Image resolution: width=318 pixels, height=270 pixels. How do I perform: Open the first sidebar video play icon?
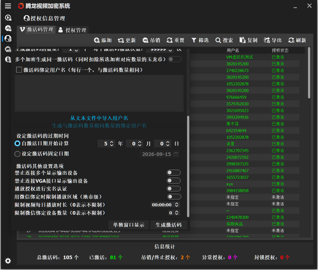pos(8,18)
